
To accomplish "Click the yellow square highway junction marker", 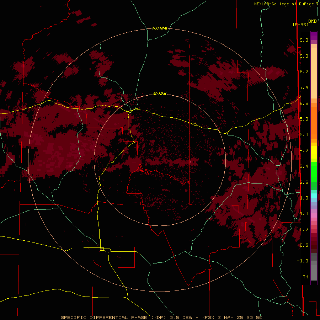I will 102,249.
